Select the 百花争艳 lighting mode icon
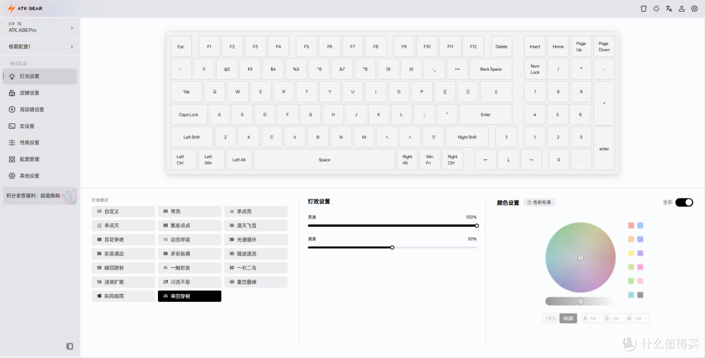Viewport: 705px width, 358px height. point(99,240)
